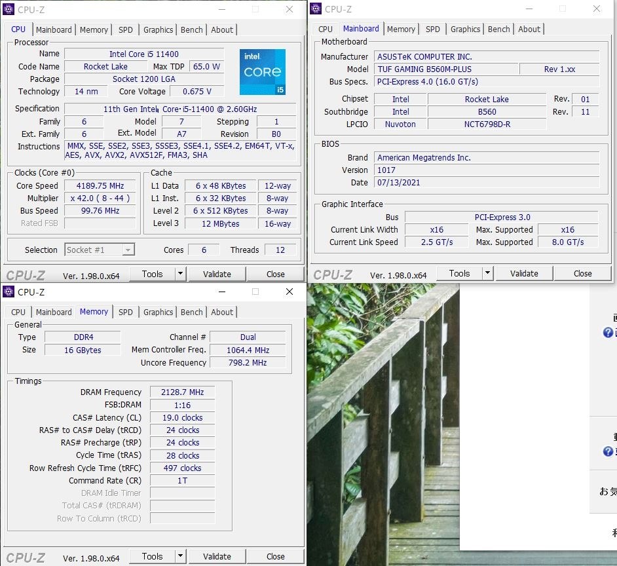The image size is (617, 566).
Task: Open the About tab in the CPU window
Action: (x=222, y=30)
